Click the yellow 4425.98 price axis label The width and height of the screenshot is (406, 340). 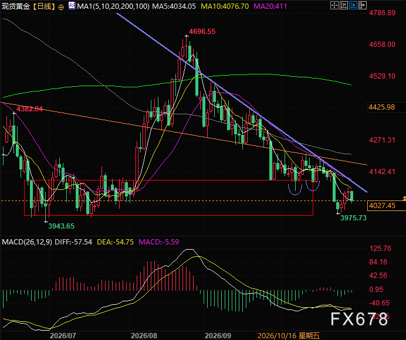coord(382,107)
